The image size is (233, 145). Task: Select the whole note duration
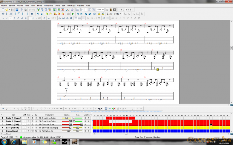coord(3,18)
